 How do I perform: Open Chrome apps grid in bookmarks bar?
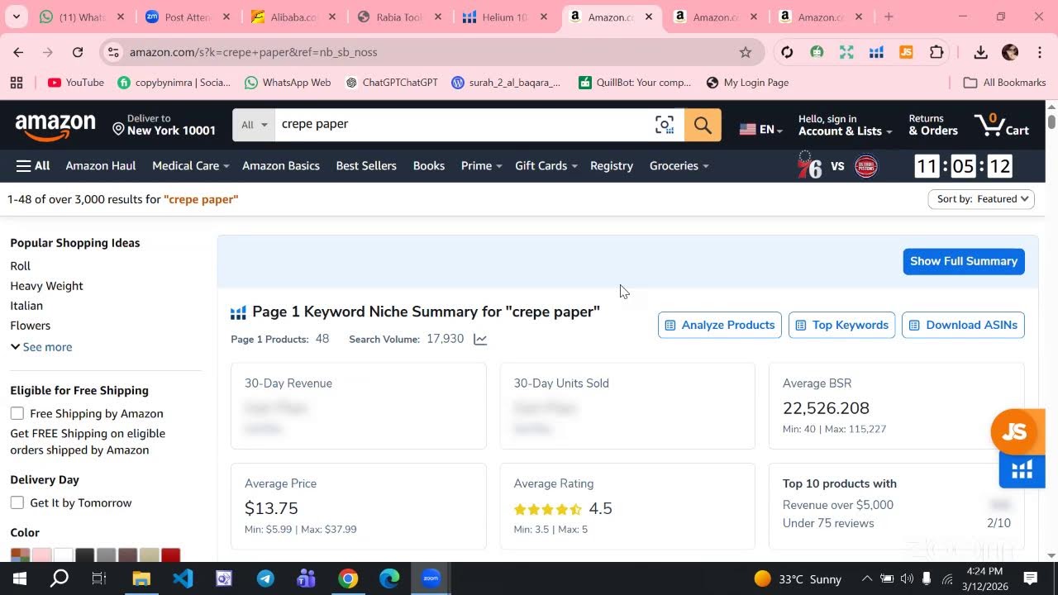tap(16, 83)
